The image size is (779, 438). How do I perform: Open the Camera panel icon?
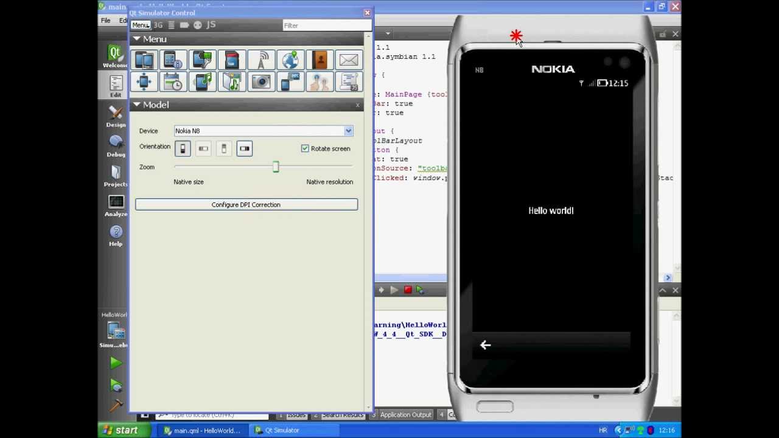(261, 82)
